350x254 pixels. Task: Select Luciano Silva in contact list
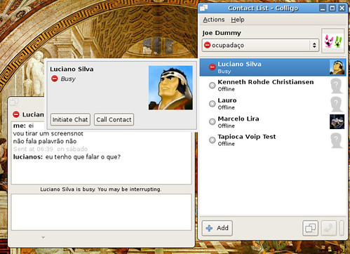pos(273,67)
